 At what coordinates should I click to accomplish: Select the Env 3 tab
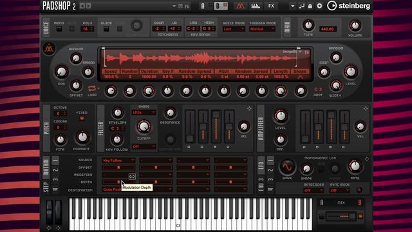[x=261, y=184]
